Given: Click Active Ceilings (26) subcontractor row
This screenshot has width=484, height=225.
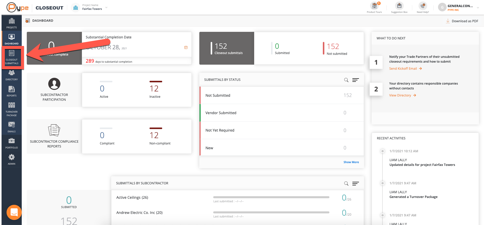Looking at the screenshot, I should [237, 197].
